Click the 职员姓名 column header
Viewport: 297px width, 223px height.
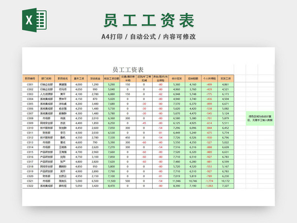tap(63, 79)
